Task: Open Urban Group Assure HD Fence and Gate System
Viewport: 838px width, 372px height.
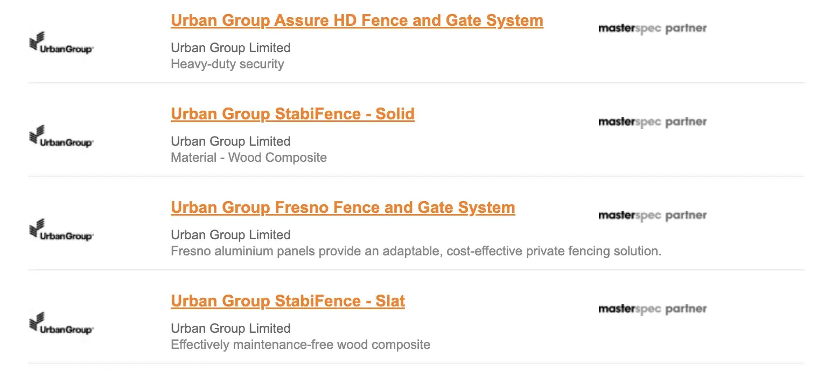Action: [x=357, y=21]
